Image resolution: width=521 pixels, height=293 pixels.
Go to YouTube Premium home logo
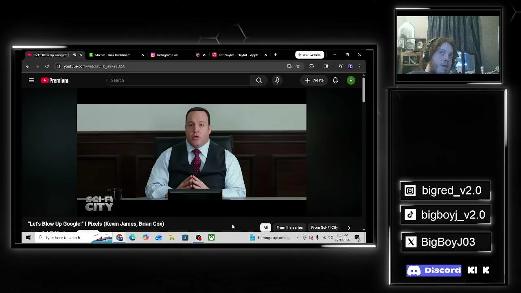point(55,80)
